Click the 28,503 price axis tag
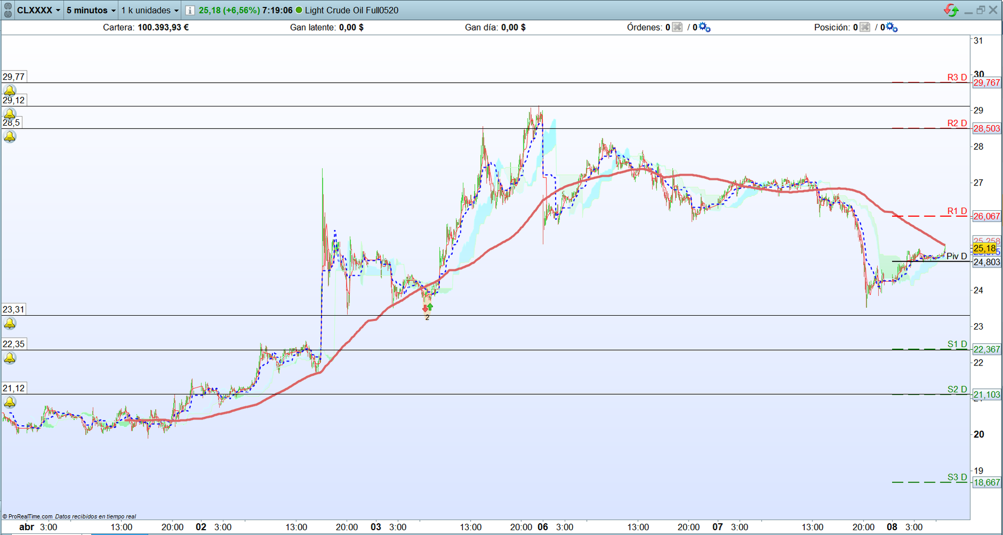The width and height of the screenshot is (1003, 535). click(986, 128)
